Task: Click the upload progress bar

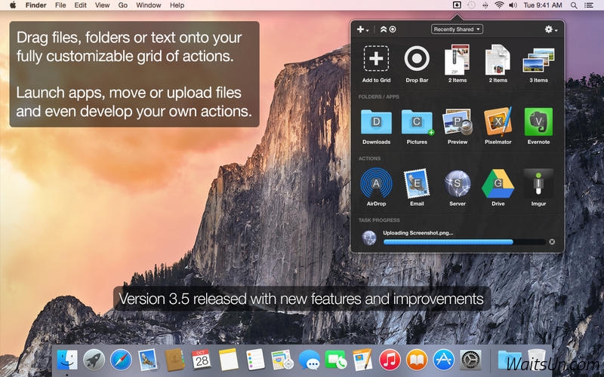Action: point(464,242)
